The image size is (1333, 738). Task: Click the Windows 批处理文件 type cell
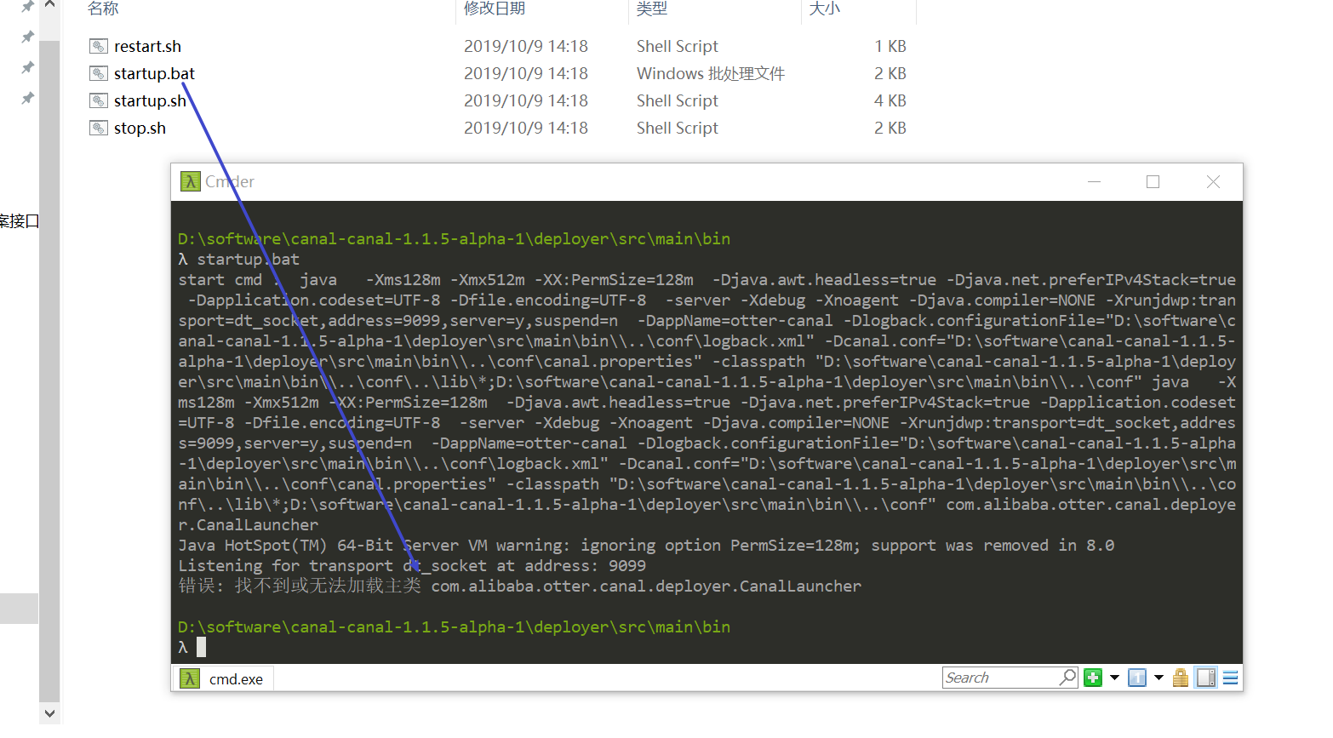(x=711, y=73)
